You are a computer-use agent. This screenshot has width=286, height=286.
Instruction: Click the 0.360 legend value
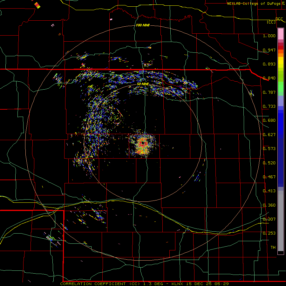(269, 205)
